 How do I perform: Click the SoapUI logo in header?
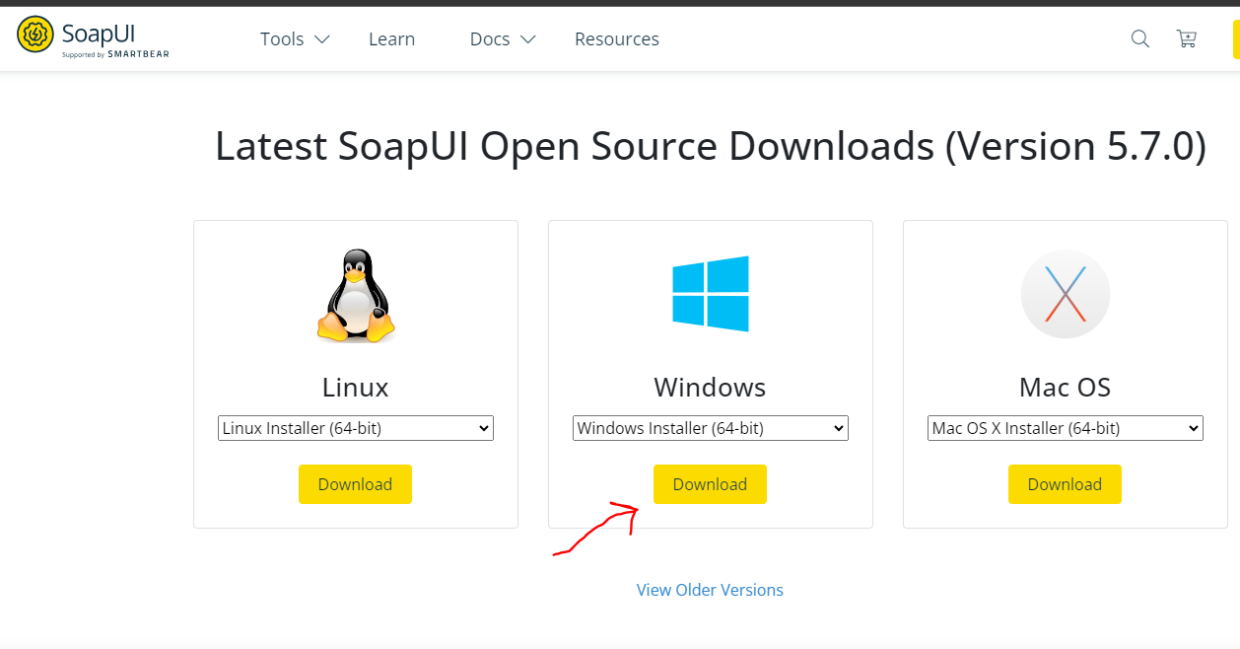coord(94,37)
